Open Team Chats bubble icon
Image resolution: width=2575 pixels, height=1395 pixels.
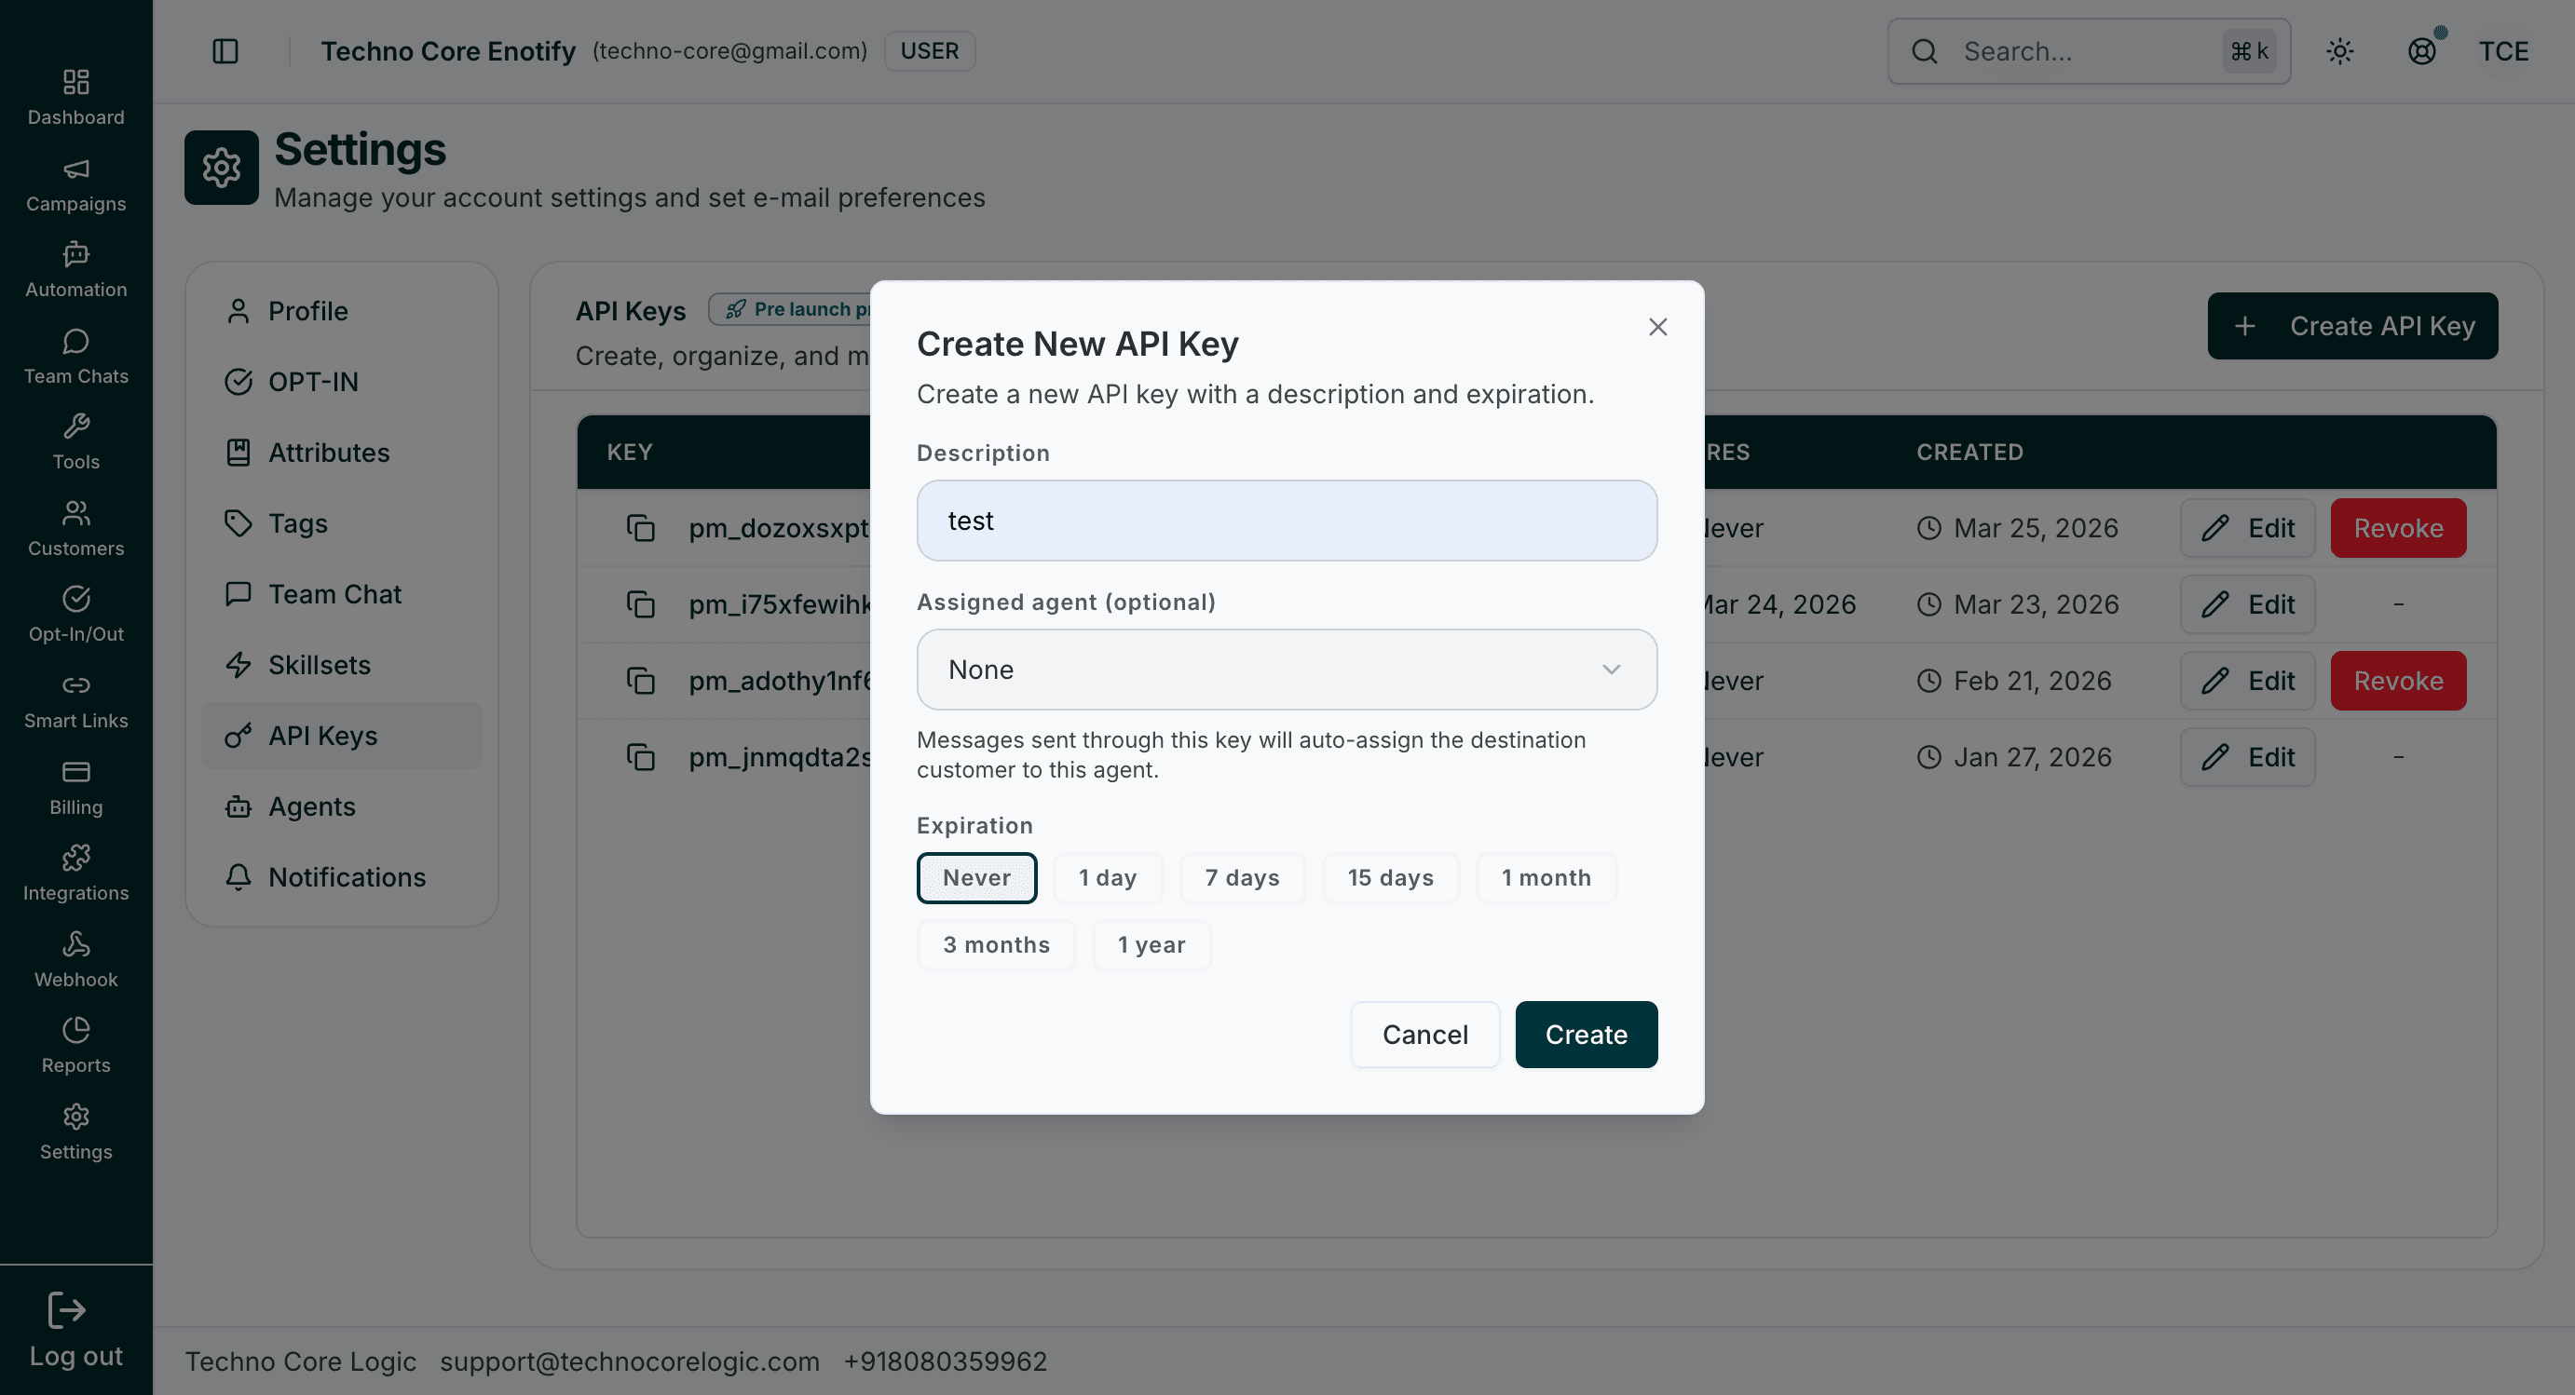[76, 342]
